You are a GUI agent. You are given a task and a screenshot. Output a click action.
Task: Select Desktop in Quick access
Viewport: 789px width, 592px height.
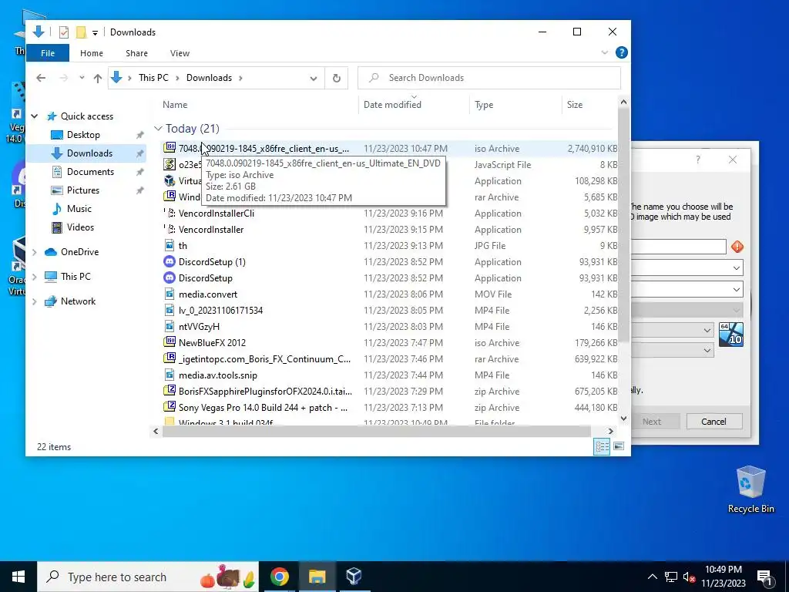point(83,135)
